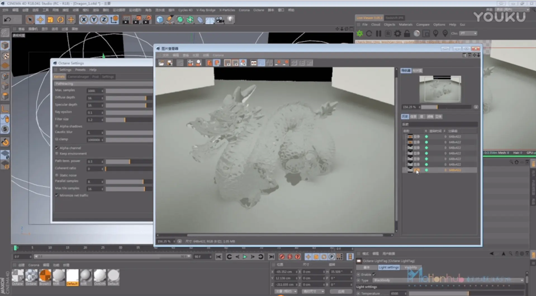Activate the Move tool
The image size is (536, 296).
tap(40, 20)
